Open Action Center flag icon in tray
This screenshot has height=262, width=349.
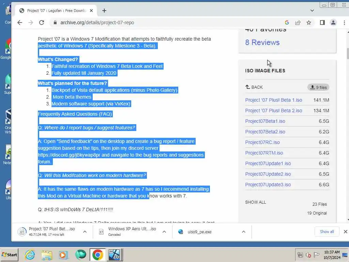coord(316,254)
